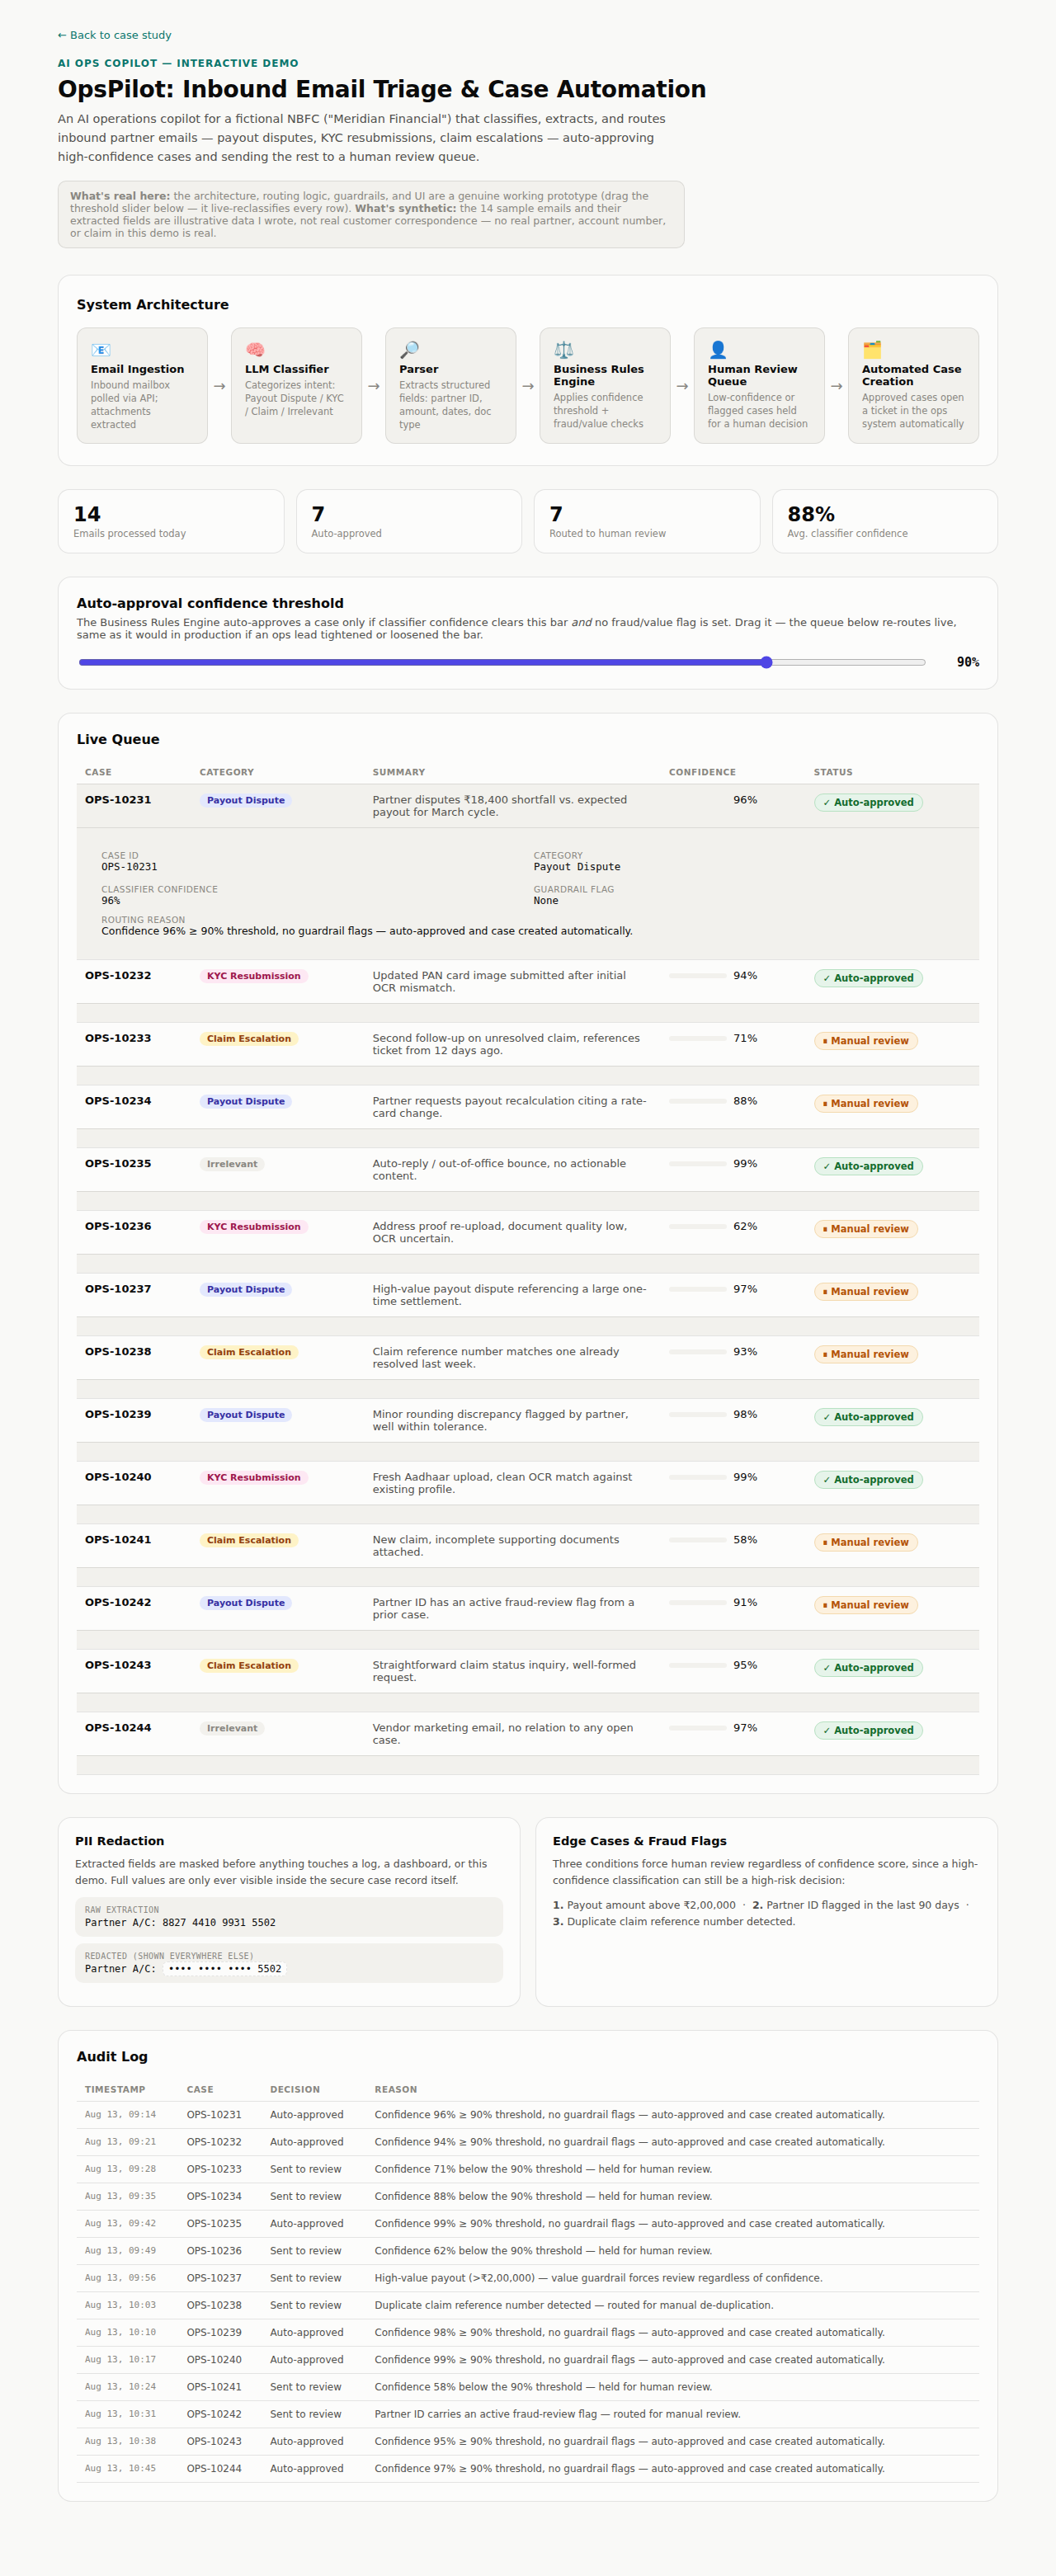
Task: Expand the OPS-10232 queue row
Action: 527,981
